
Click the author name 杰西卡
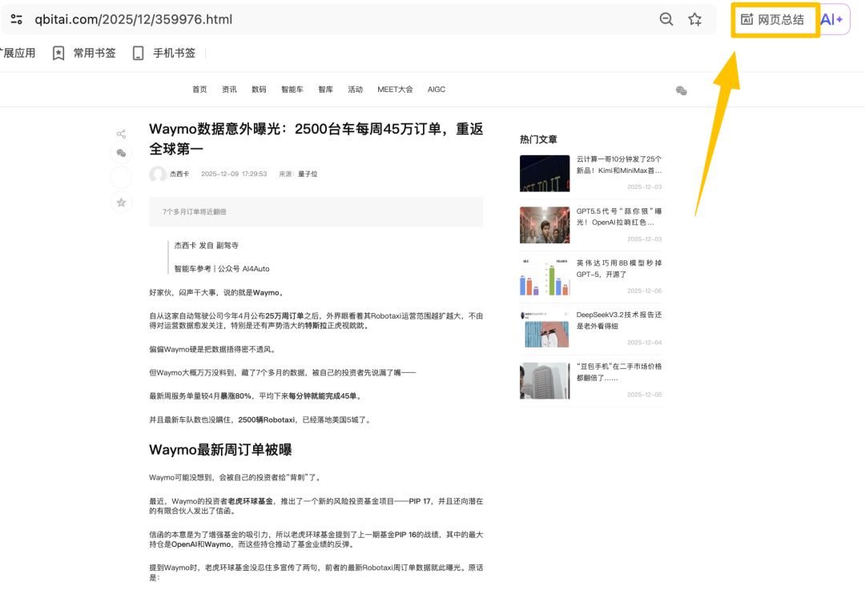click(x=179, y=174)
